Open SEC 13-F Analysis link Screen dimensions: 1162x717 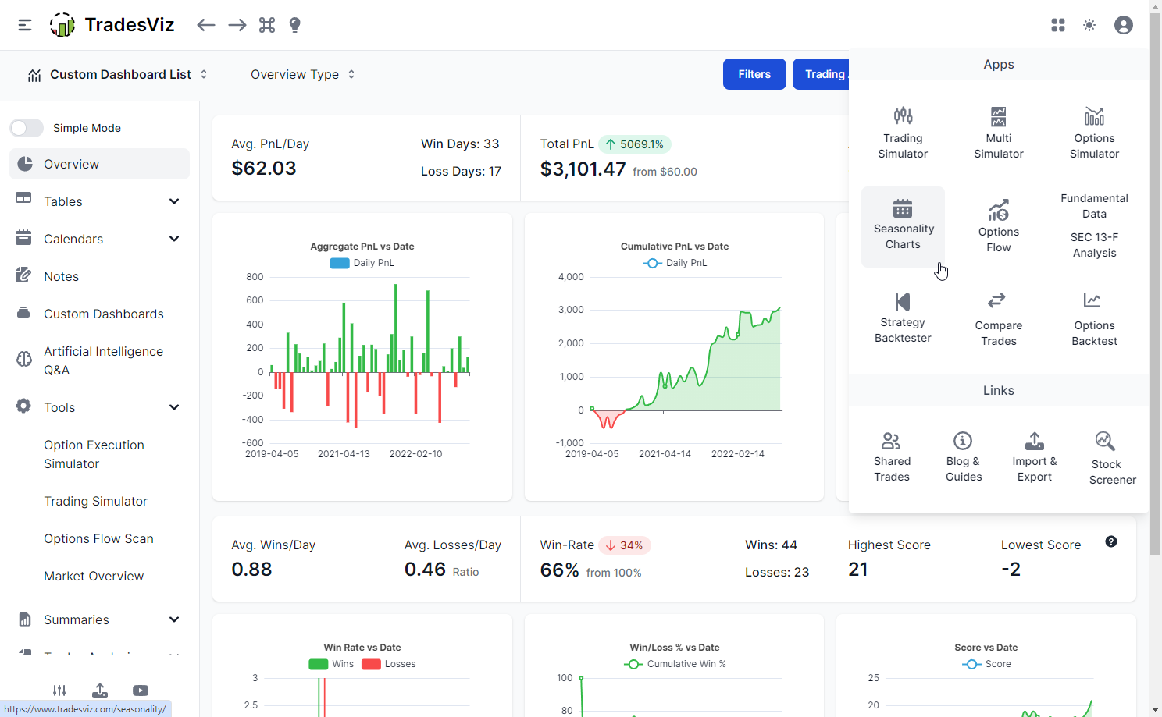click(1094, 245)
